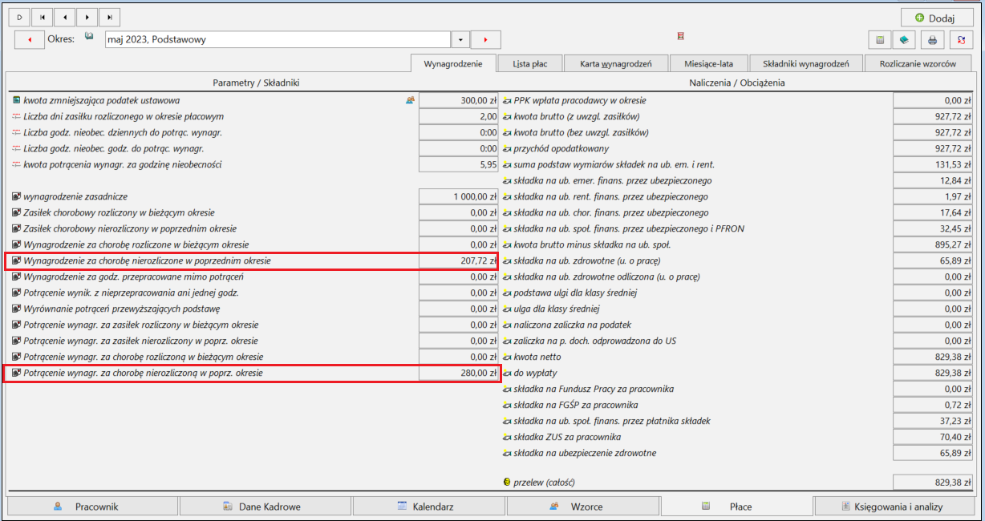Go to the next record
Screen dimensions: 985x521
pos(87,17)
